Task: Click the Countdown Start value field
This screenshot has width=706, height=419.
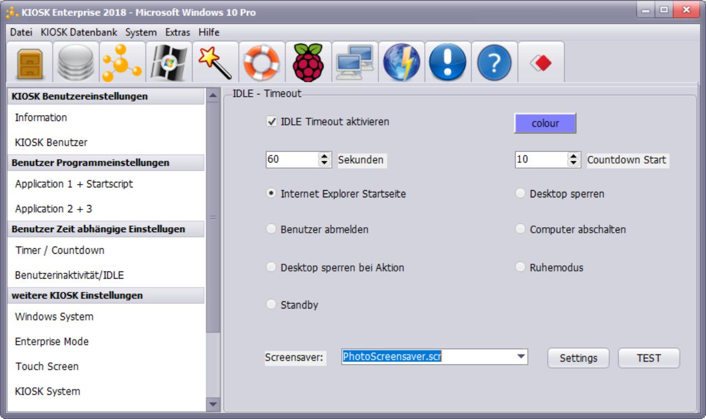Action: 542,160
